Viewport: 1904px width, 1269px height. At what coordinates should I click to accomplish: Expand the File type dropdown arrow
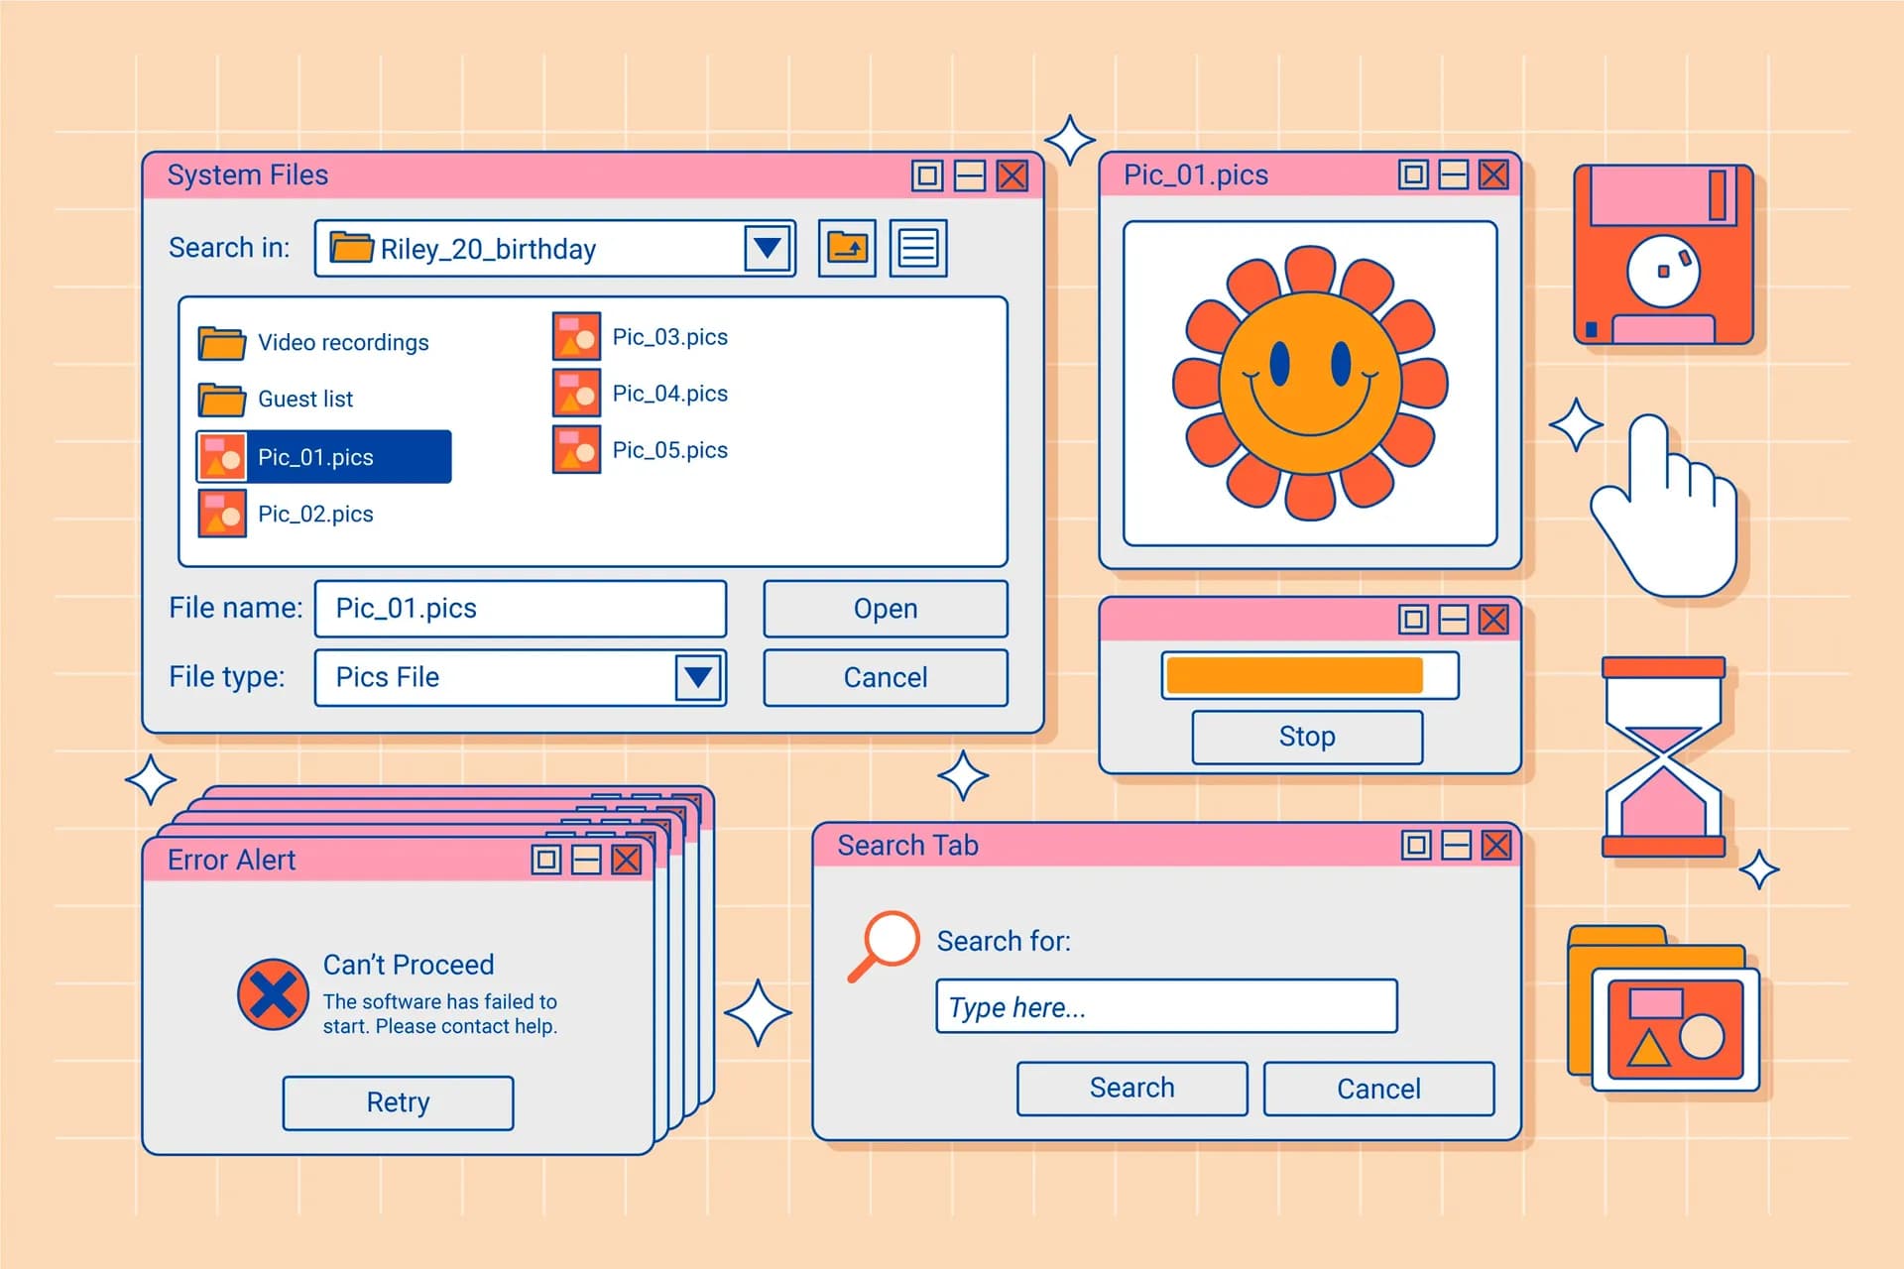(699, 677)
